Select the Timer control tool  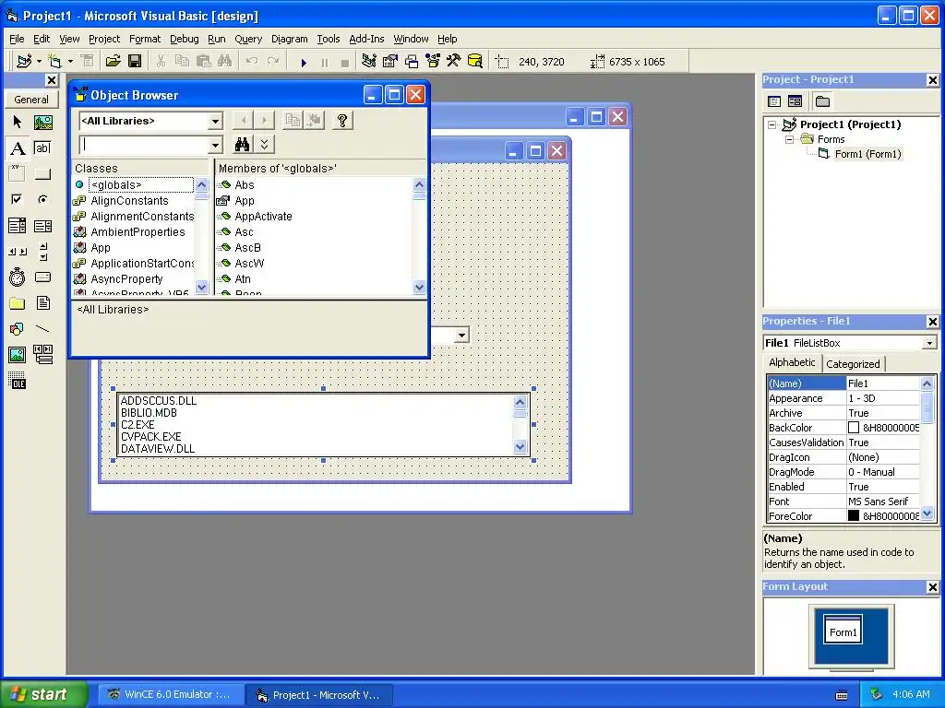(18, 277)
